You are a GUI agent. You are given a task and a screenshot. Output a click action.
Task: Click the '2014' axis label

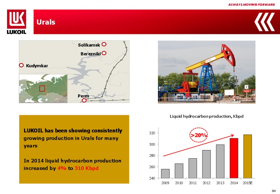pos(234,183)
